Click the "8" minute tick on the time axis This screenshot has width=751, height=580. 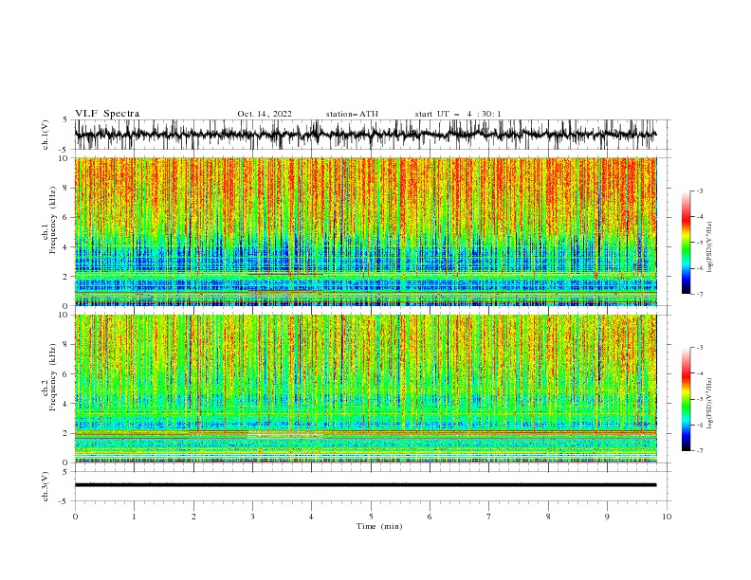[x=548, y=517]
